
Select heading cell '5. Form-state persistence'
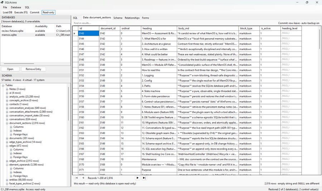point(159,96)
